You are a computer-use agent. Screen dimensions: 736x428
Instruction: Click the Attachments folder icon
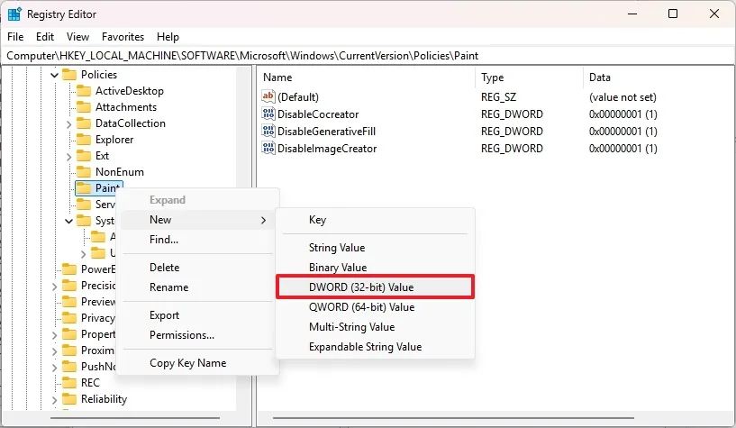84,107
